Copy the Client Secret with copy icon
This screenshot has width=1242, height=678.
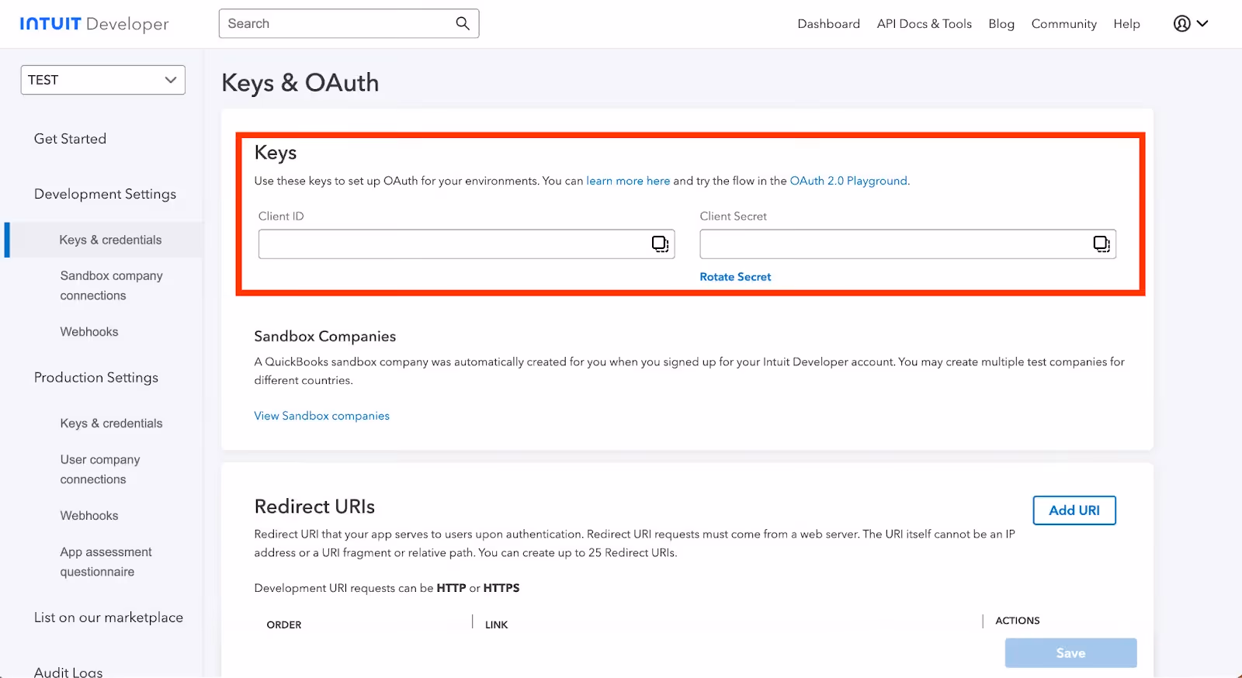coord(1101,244)
